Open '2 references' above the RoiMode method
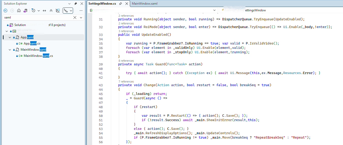This screenshot has width=343, height=145. [126, 23]
